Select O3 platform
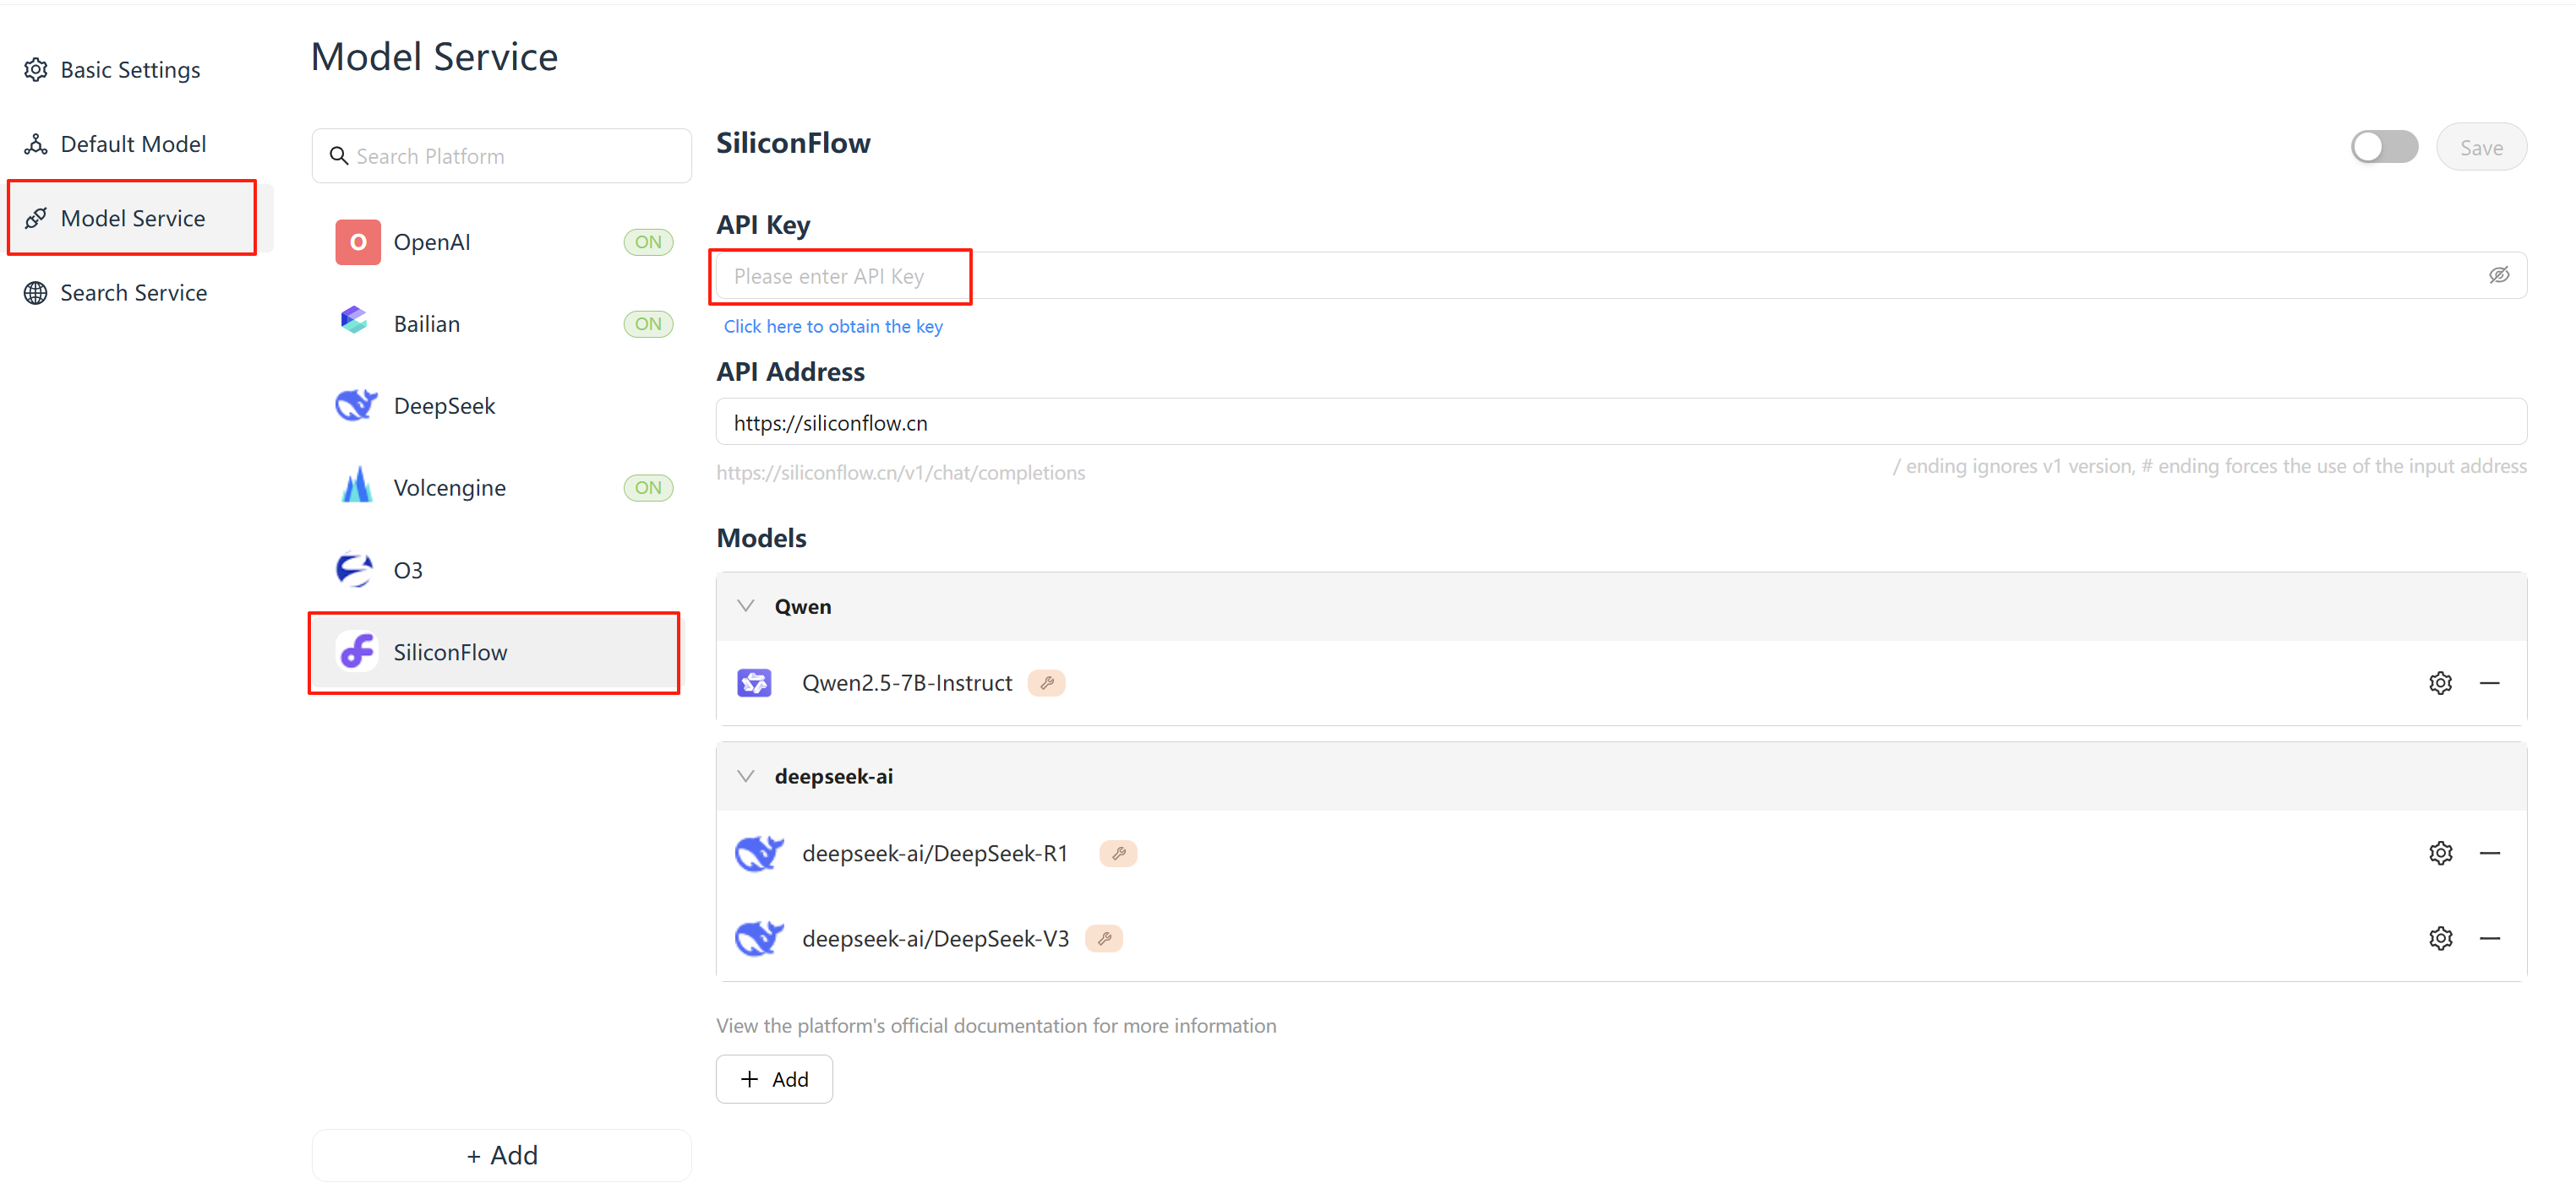The width and height of the screenshot is (2576, 1199). click(500, 569)
